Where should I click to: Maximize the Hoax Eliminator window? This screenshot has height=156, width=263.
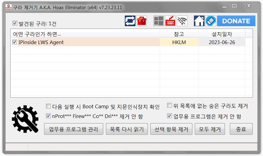(234, 6)
